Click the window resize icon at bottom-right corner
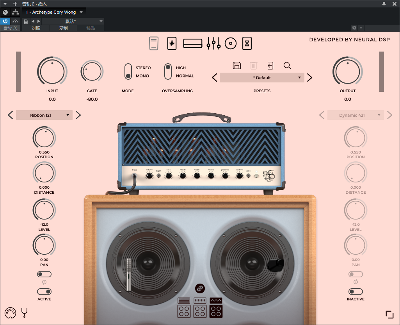The width and height of the screenshot is (400, 325). (x=389, y=314)
